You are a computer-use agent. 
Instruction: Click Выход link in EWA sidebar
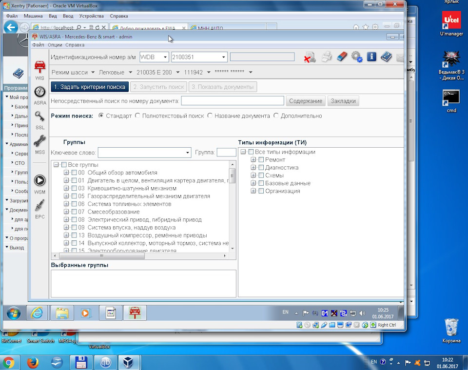pos(17,248)
